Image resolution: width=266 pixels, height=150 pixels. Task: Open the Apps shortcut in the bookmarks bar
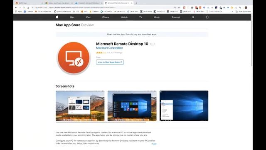[x=18, y=12]
